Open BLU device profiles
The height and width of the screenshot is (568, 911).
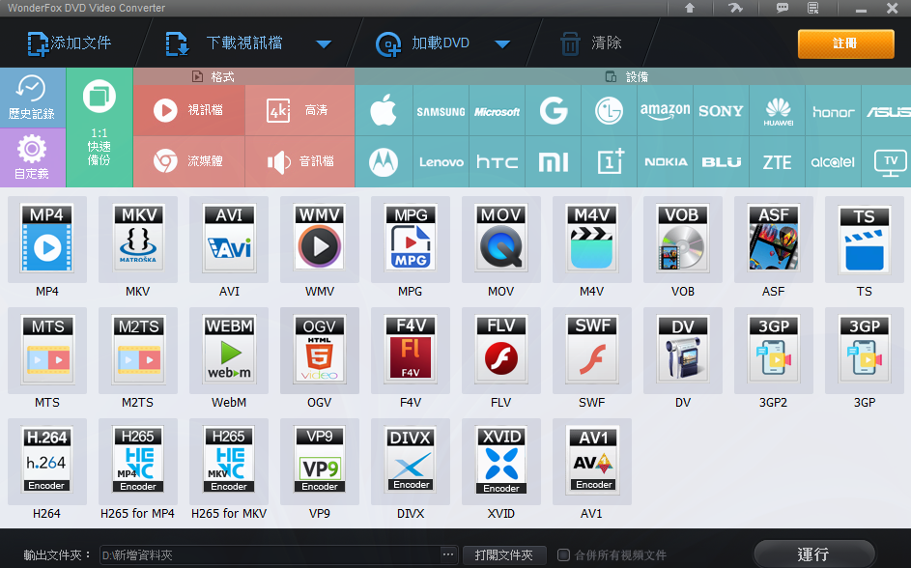pos(721,162)
